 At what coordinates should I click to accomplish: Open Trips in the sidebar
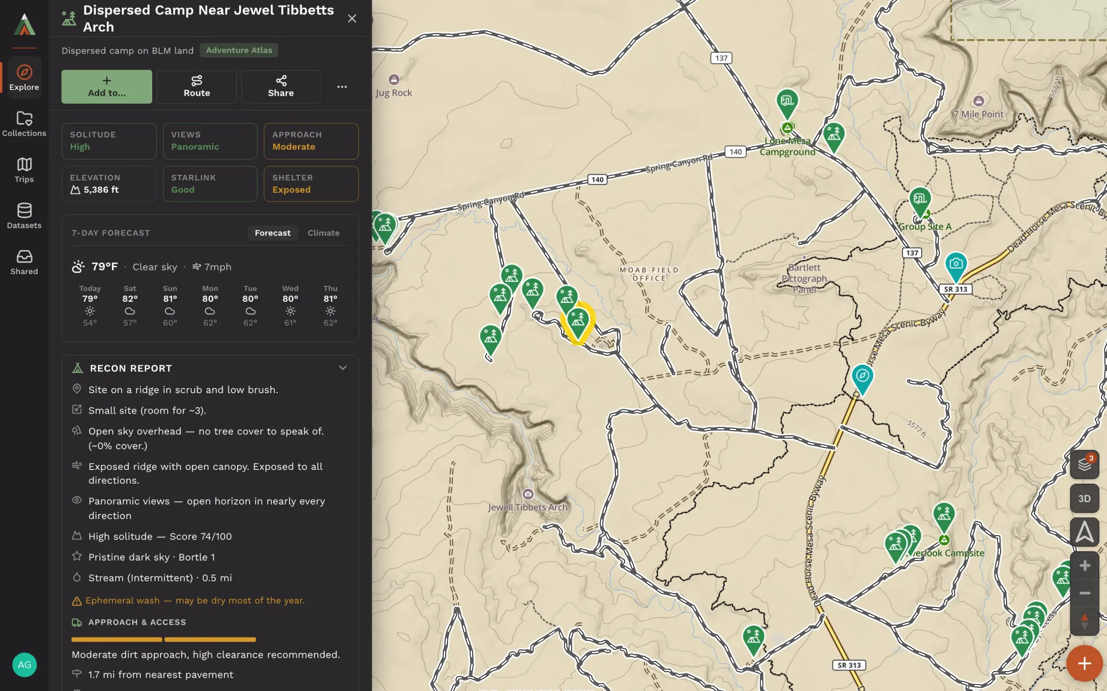point(24,170)
